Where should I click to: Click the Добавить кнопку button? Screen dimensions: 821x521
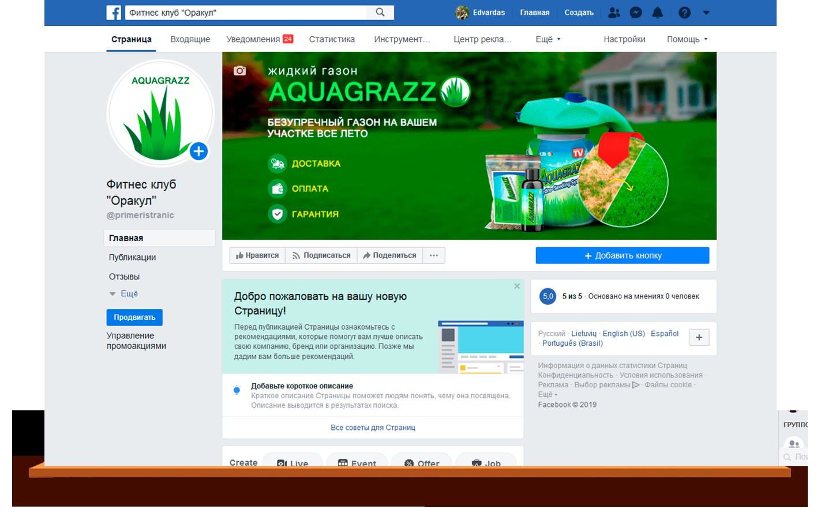click(623, 255)
